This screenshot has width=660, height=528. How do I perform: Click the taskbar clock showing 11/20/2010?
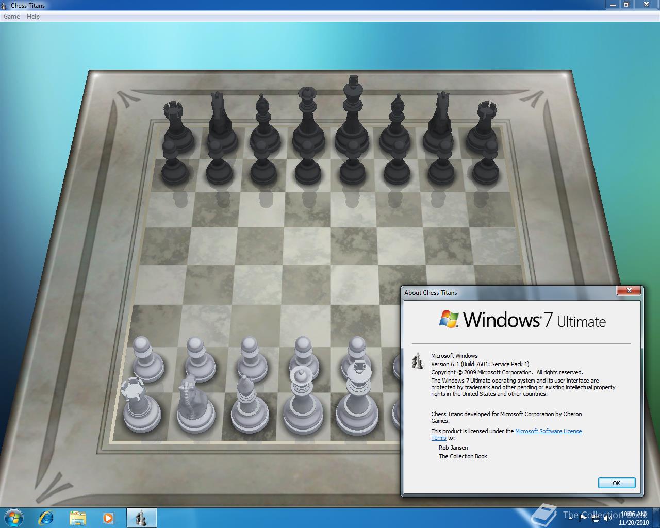(634, 518)
